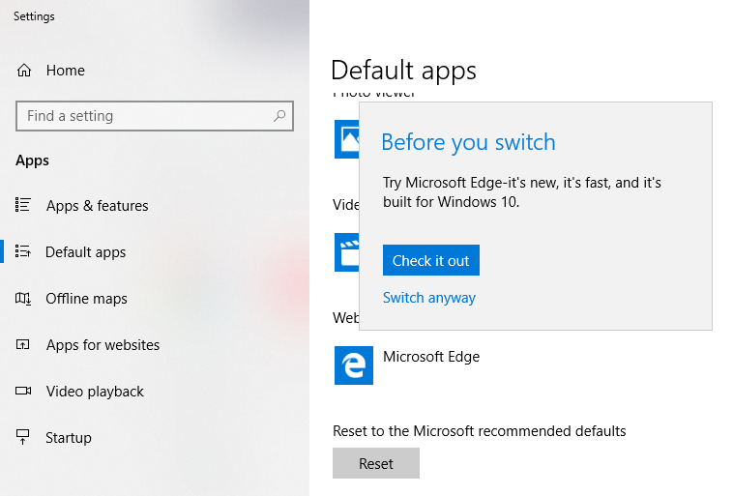Click the Default apps sidebar icon
The width and height of the screenshot is (733, 496).
pyautogui.click(x=23, y=251)
